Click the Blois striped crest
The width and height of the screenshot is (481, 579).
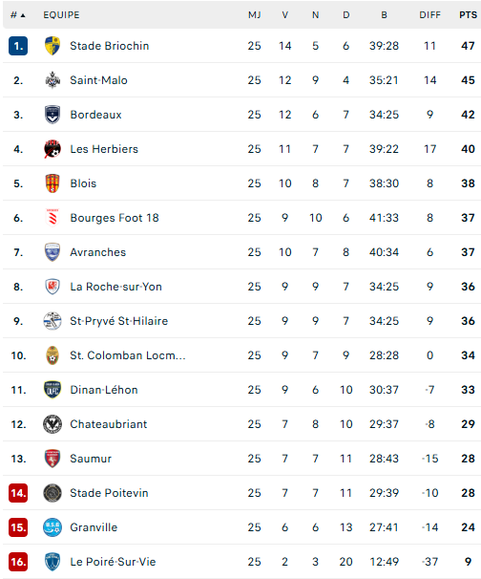[x=52, y=183]
